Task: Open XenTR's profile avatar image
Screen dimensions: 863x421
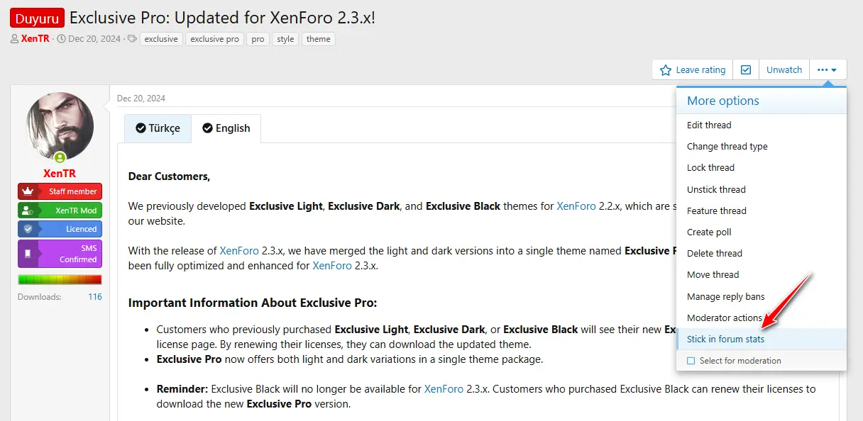Action: click(60, 125)
